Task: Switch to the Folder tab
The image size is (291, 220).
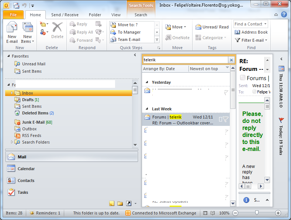Action: coord(95,15)
